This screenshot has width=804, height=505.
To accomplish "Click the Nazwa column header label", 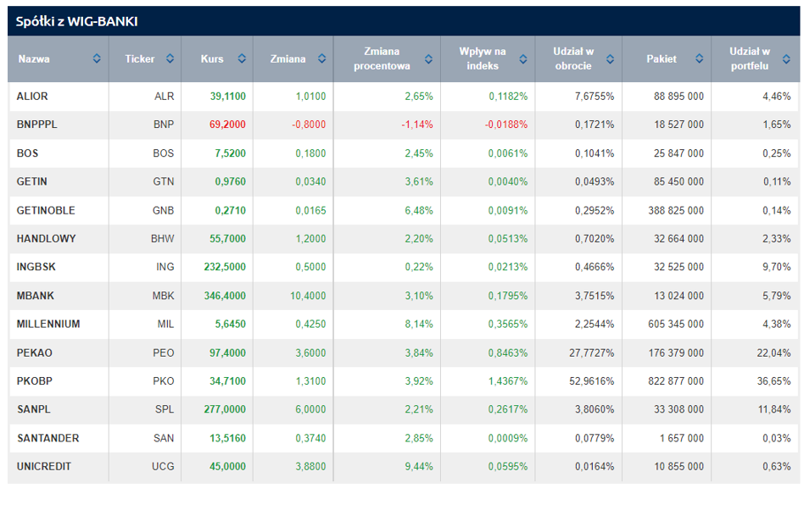I will tap(34, 59).
